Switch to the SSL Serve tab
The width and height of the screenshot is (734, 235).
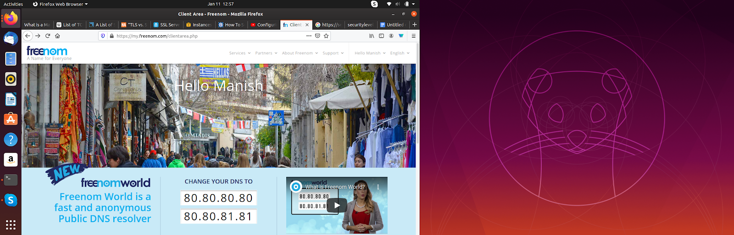(167, 25)
